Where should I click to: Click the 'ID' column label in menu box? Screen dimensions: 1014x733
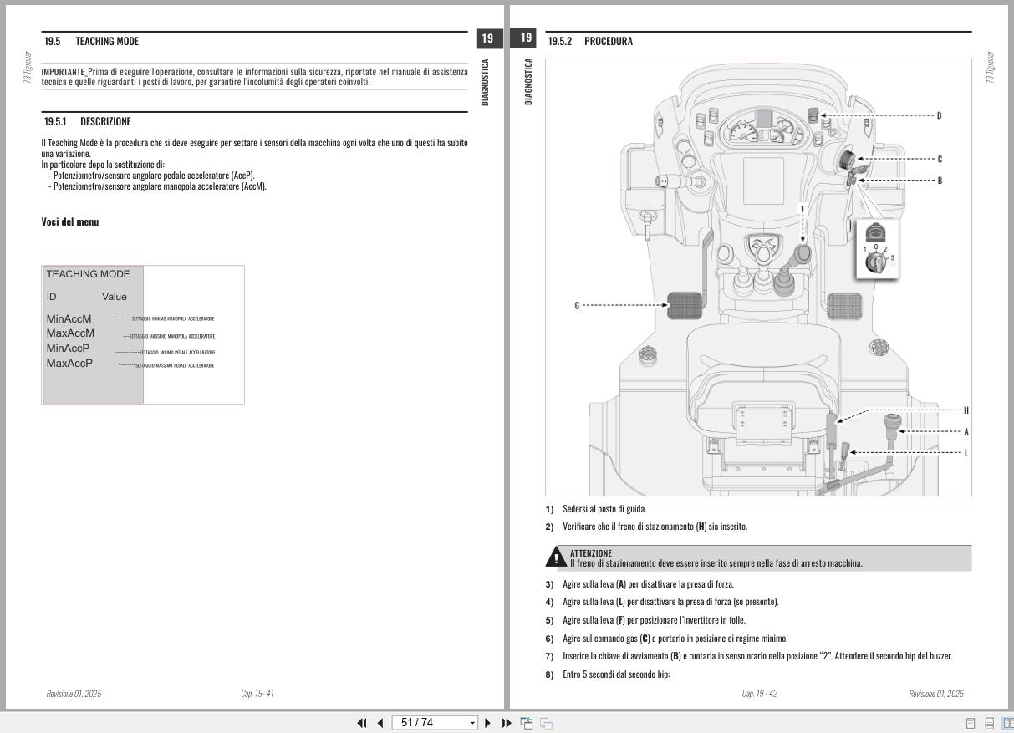tap(52, 297)
